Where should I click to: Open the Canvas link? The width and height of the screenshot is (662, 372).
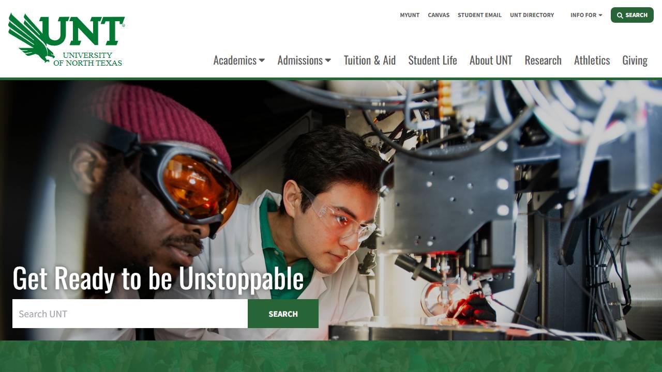439,15
